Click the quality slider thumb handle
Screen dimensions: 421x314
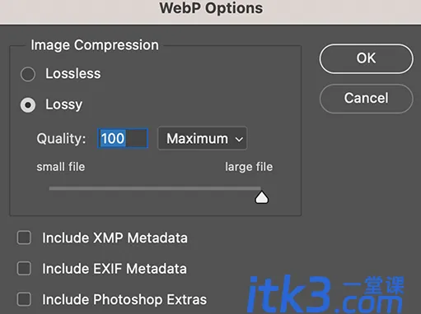(261, 197)
